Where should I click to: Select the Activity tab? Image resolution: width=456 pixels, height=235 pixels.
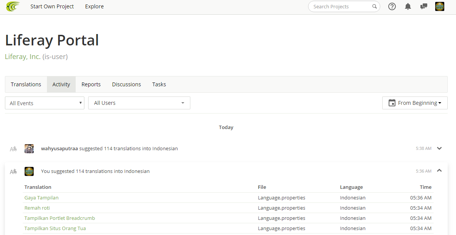click(61, 84)
